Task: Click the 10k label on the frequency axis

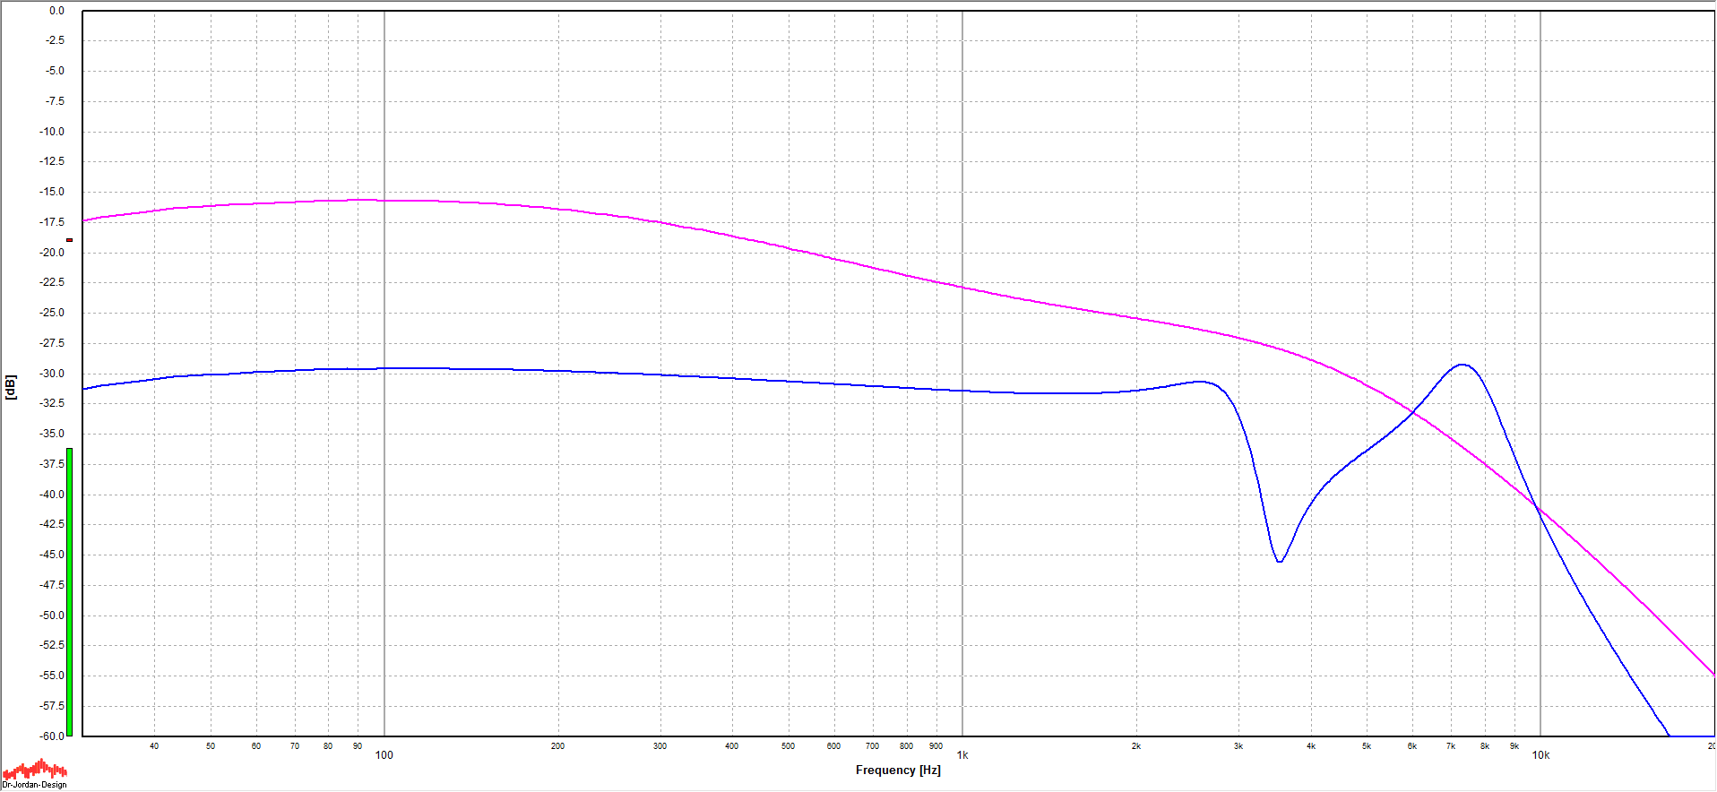Action: pyautogui.click(x=1540, y=755)
